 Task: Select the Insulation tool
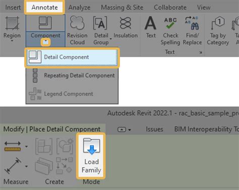(x=126, y=27)
